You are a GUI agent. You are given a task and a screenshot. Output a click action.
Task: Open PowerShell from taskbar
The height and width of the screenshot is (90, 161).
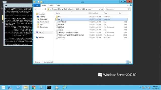[18, 87]
